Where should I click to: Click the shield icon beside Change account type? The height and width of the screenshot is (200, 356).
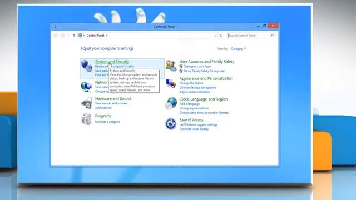[x=181, y=66]
